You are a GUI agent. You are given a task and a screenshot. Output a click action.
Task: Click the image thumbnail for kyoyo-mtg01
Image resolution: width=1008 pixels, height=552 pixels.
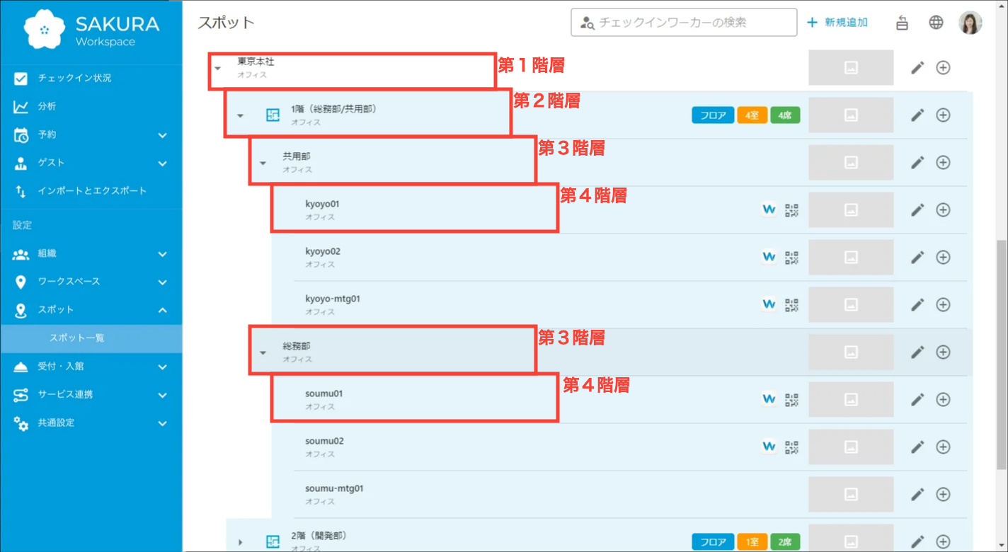click(851, 305)
